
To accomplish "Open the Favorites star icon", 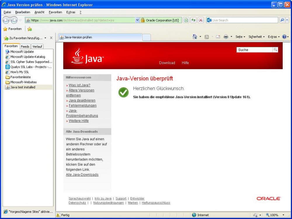I will tap(6, 29).
